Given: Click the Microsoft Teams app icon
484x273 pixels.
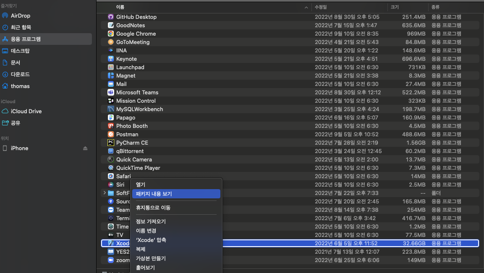Looking at the screenshot, I should click(x=111, y=92).
